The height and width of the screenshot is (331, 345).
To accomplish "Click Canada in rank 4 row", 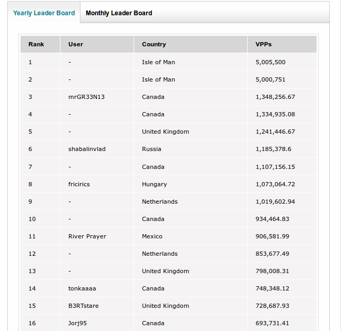I will point(153,114).
